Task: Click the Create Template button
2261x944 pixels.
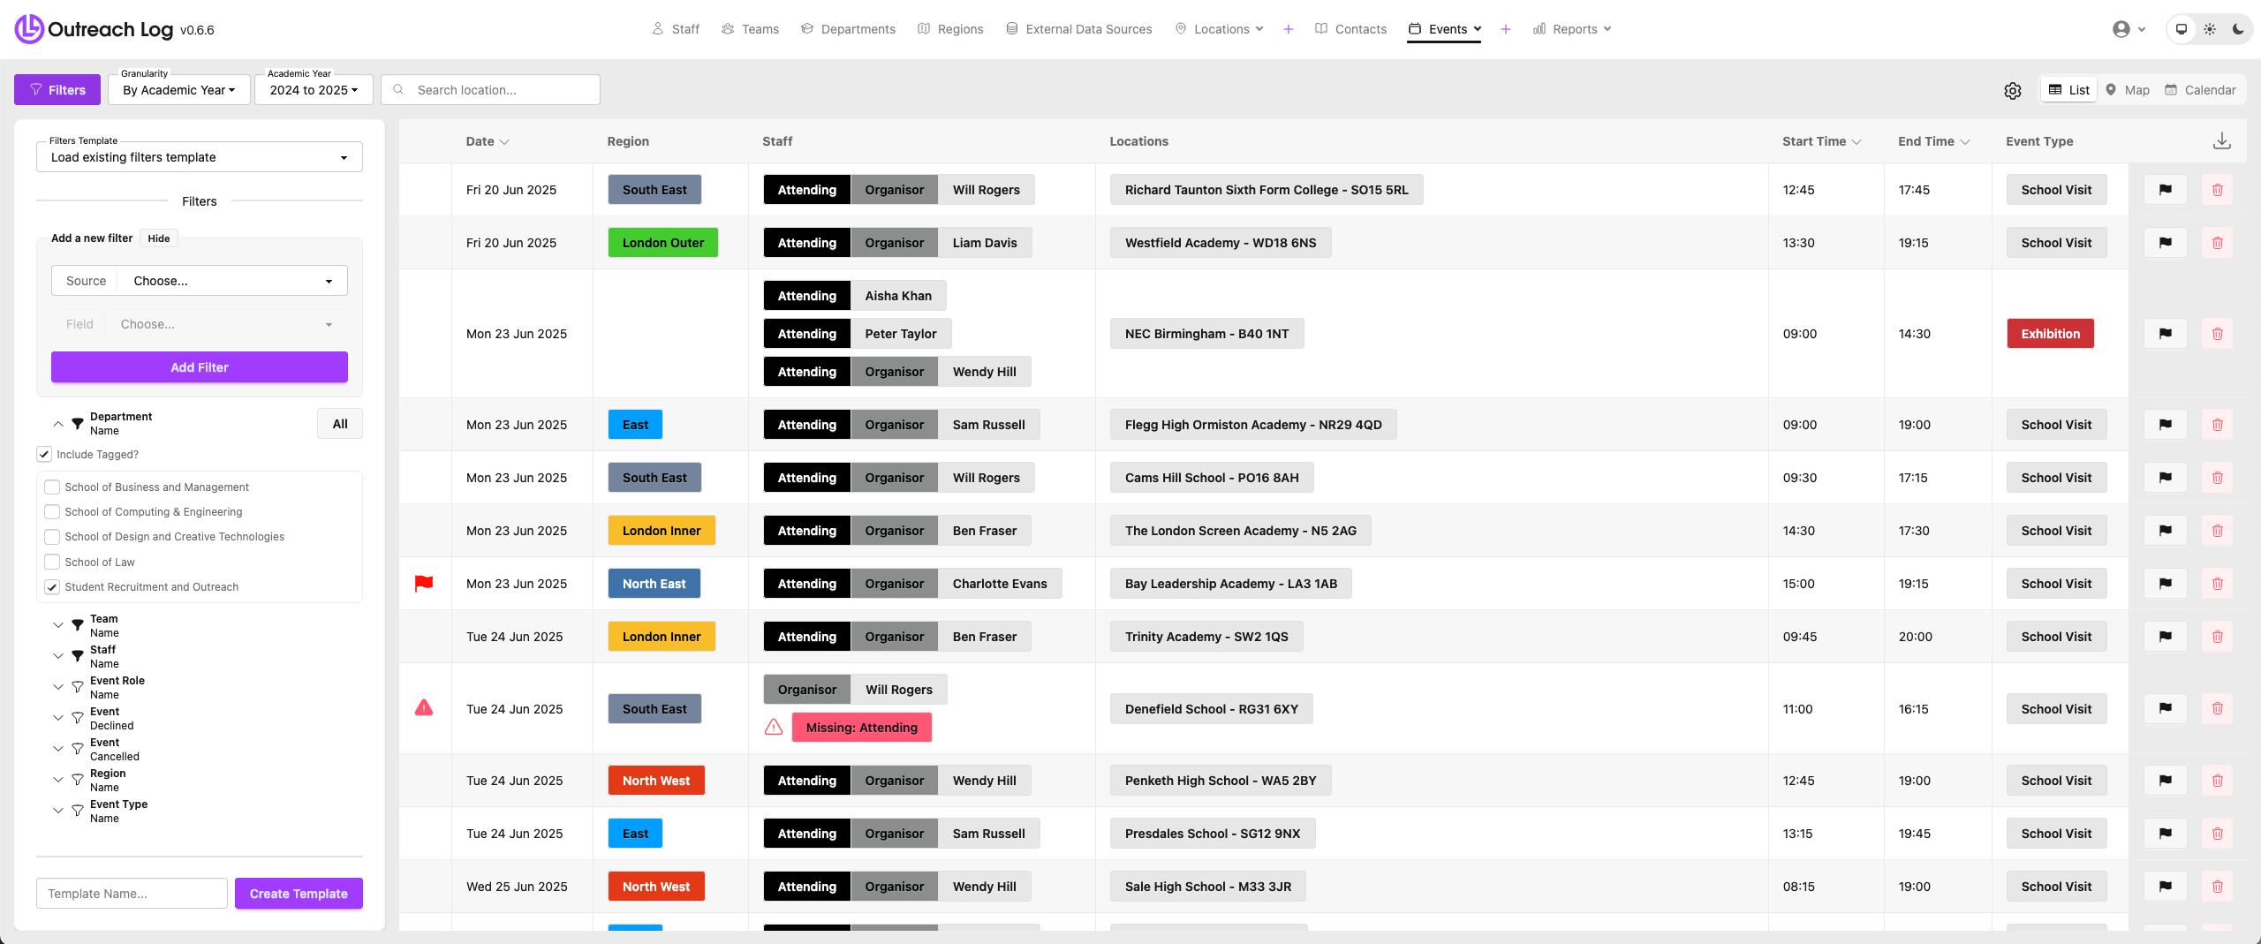Action: [x=299, y=894]
